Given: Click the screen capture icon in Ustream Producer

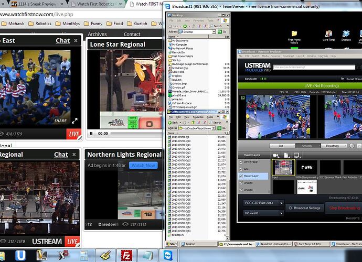Looking at the screenshot, I should 296,155.
